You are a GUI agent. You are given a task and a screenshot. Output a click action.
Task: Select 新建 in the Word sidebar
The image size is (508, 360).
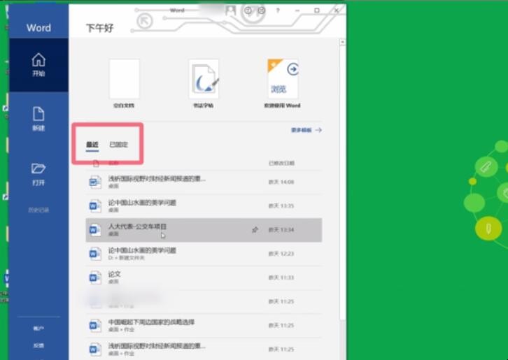(x=38, y=119)
